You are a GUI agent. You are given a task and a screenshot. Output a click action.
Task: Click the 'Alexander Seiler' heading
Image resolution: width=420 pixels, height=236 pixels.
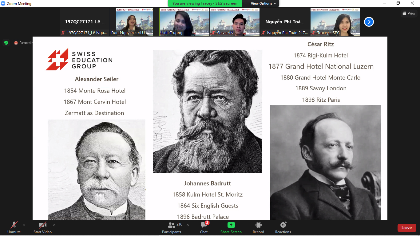(97, 79)
